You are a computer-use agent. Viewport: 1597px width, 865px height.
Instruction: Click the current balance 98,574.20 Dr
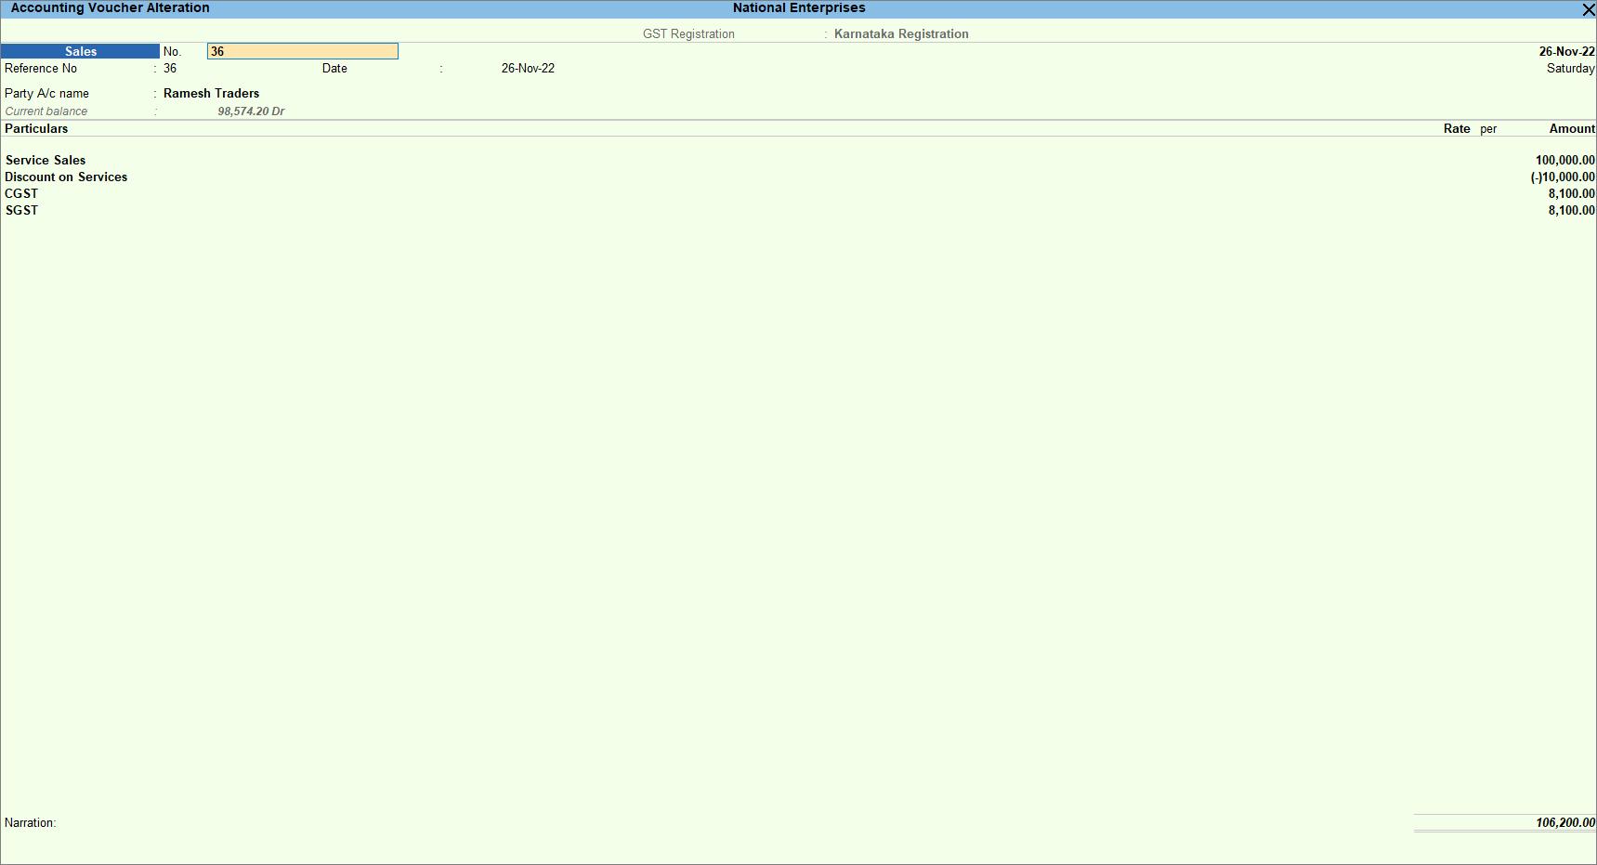click(251, 111)
